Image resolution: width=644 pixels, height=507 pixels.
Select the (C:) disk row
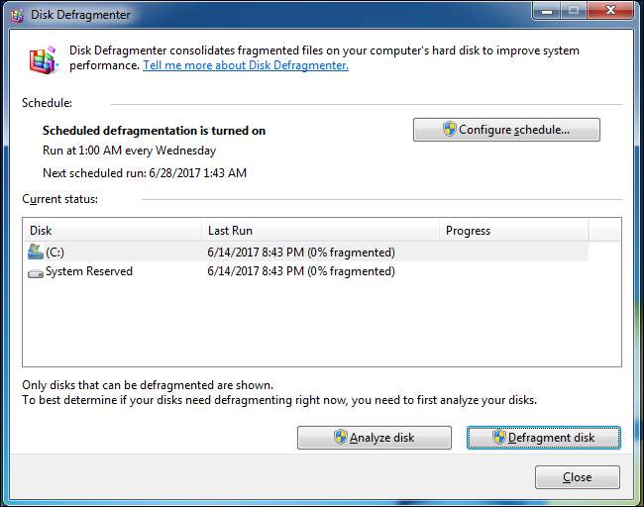coord(305,253)
